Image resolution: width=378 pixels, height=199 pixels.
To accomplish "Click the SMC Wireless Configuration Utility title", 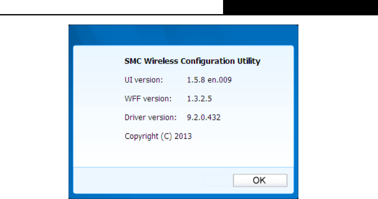I will (x=192, y=61).
